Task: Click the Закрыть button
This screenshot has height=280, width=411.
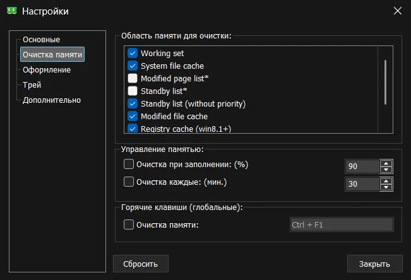Action: (x=374, y=264)
